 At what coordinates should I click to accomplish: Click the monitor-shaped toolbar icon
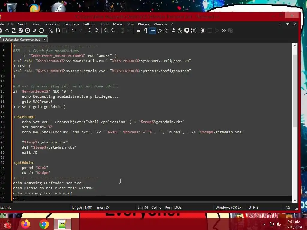pos(187,31)
